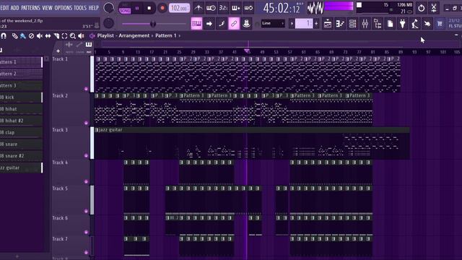
Task: Open the Mixer window button
Action: [365, 24]
